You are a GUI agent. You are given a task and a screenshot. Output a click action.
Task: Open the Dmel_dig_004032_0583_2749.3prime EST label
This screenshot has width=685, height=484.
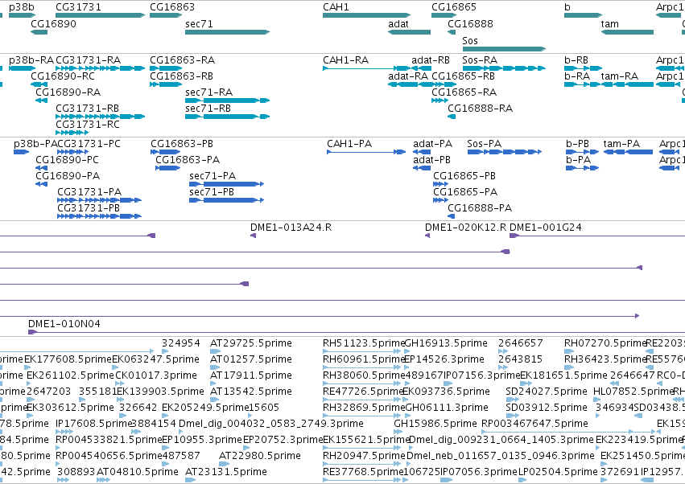(x=271, y=424)
